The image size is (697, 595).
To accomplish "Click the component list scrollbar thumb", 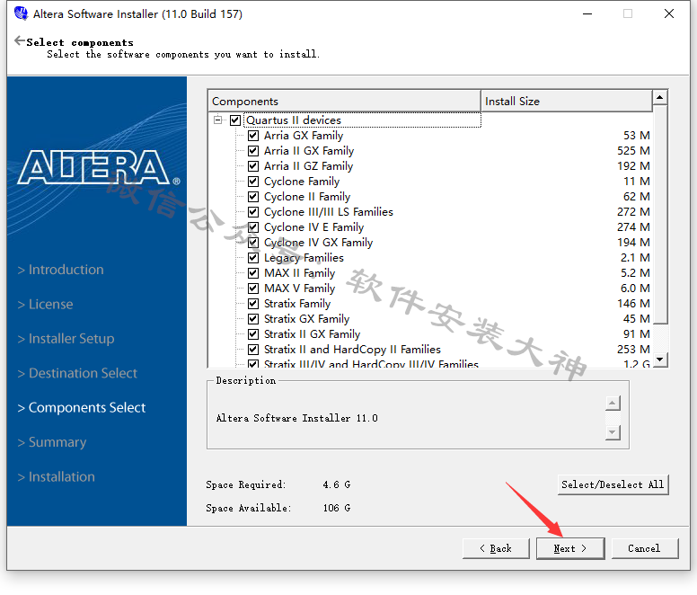I will 660,214.
